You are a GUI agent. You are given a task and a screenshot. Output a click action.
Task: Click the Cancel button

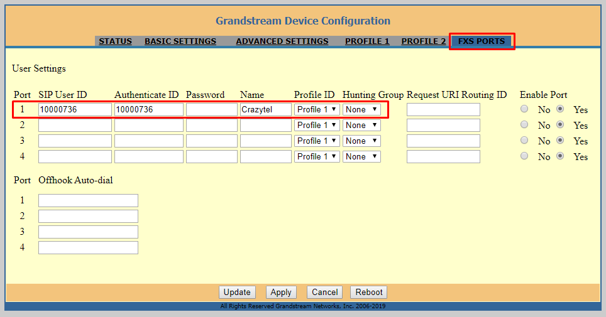click(x=324, y=292)
